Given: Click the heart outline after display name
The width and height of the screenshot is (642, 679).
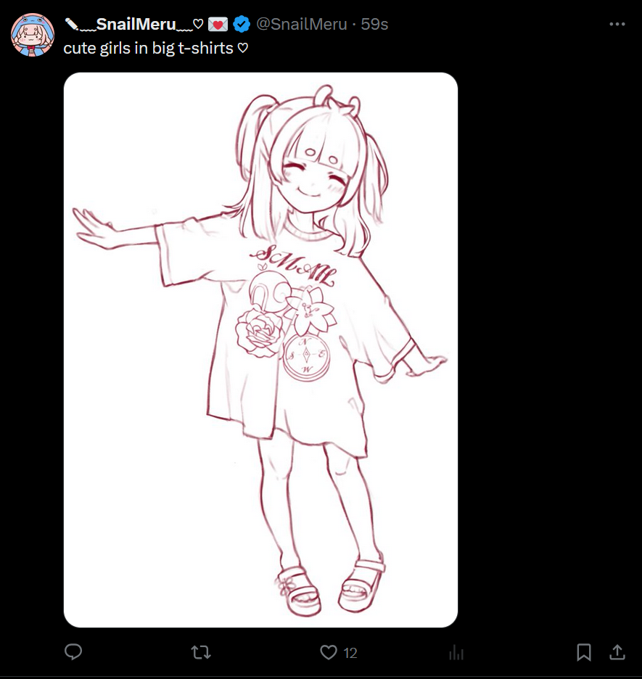Looking at the screenshot, I should pyautogui.click(x=198, y=24).
